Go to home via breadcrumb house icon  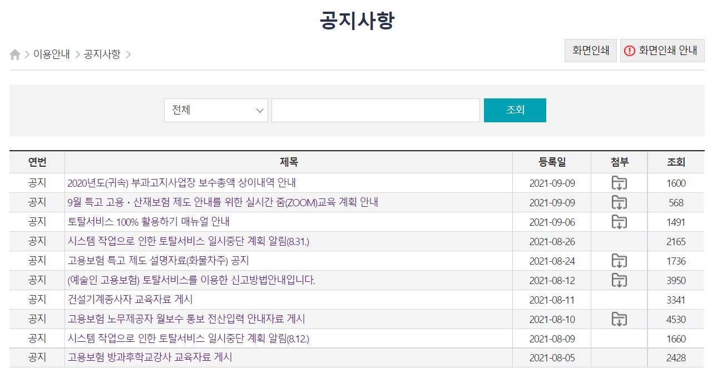(15, 54)
